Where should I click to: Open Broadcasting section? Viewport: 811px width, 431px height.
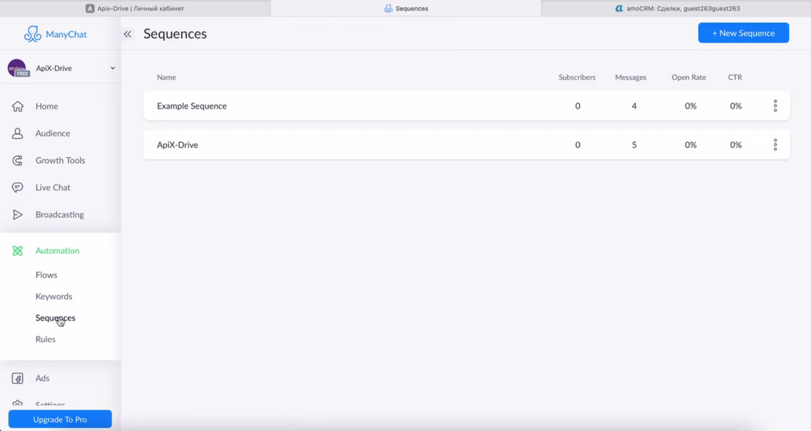[x=60, y=215]
